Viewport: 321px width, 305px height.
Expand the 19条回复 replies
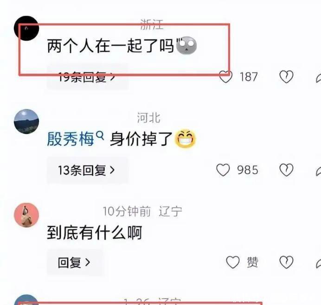pos(88,77)
